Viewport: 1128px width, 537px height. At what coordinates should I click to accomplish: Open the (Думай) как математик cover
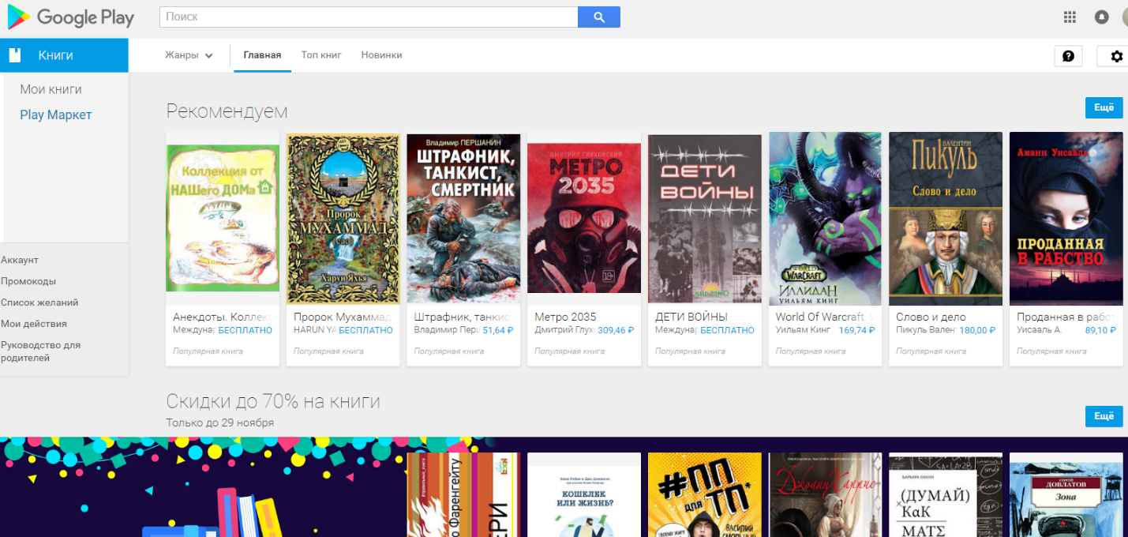(x=946, y=495)
